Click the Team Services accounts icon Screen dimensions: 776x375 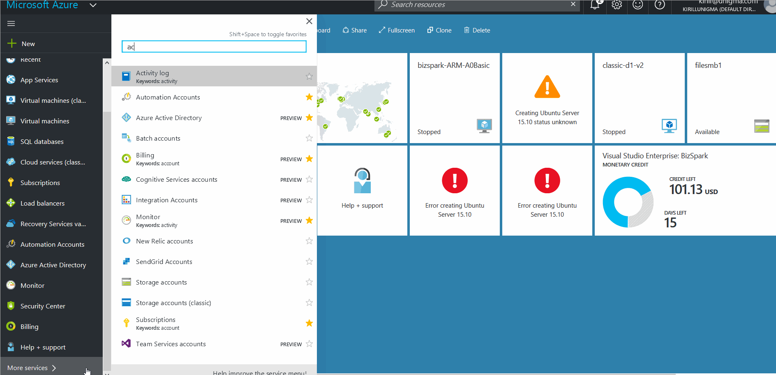[x=126, y=343]
